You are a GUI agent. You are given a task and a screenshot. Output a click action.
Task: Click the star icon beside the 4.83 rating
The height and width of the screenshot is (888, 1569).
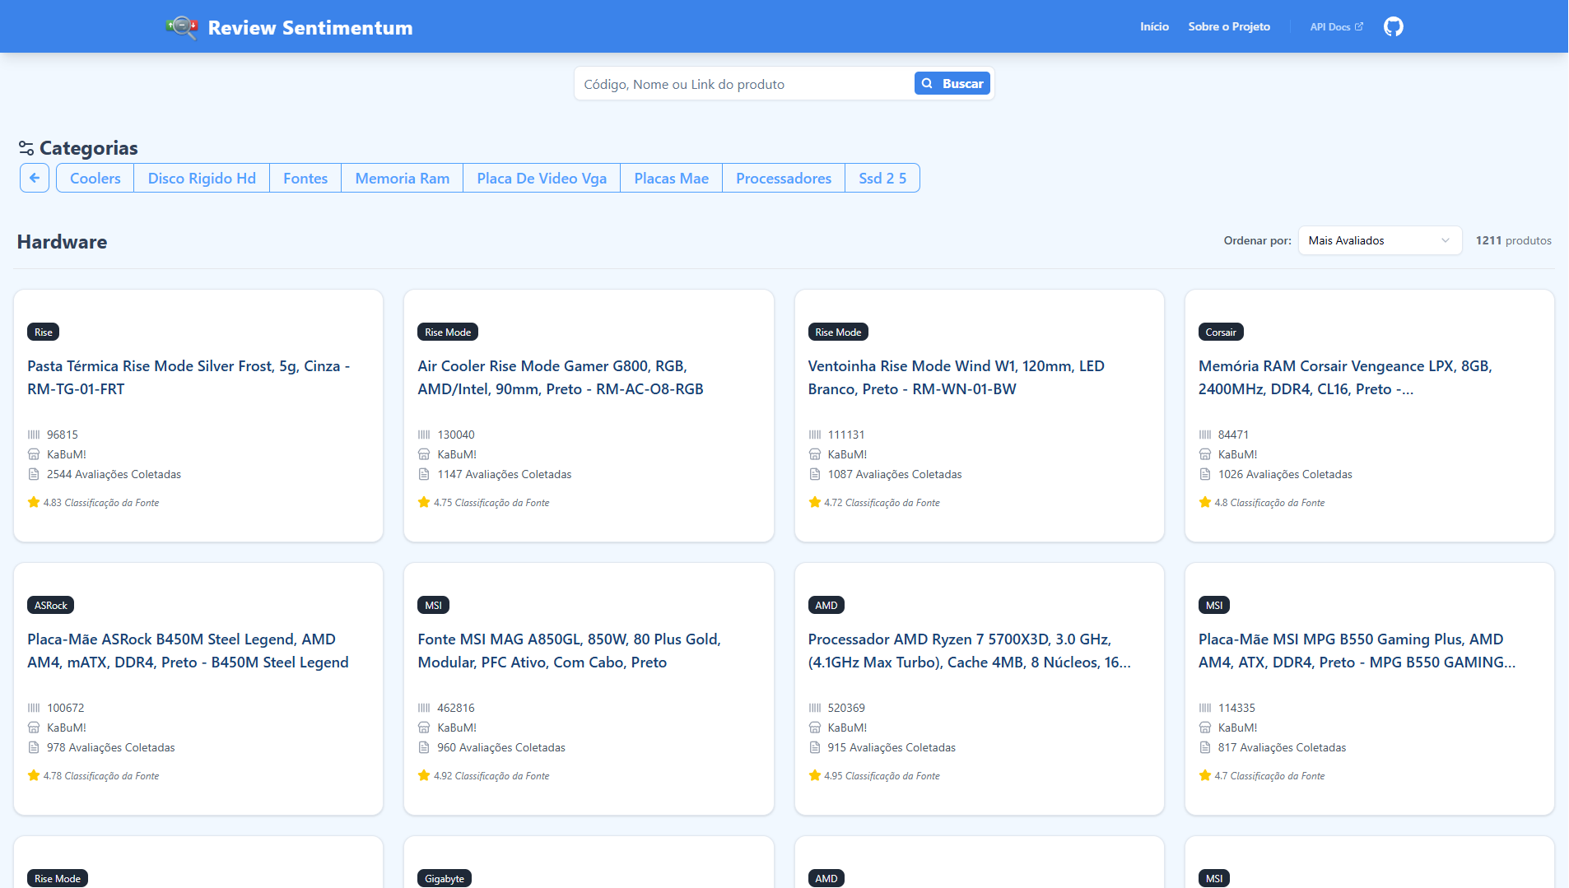[34, 502]
